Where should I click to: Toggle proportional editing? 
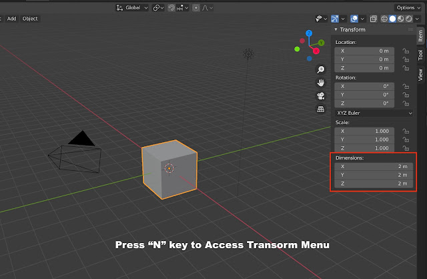(x=195, y=7)
